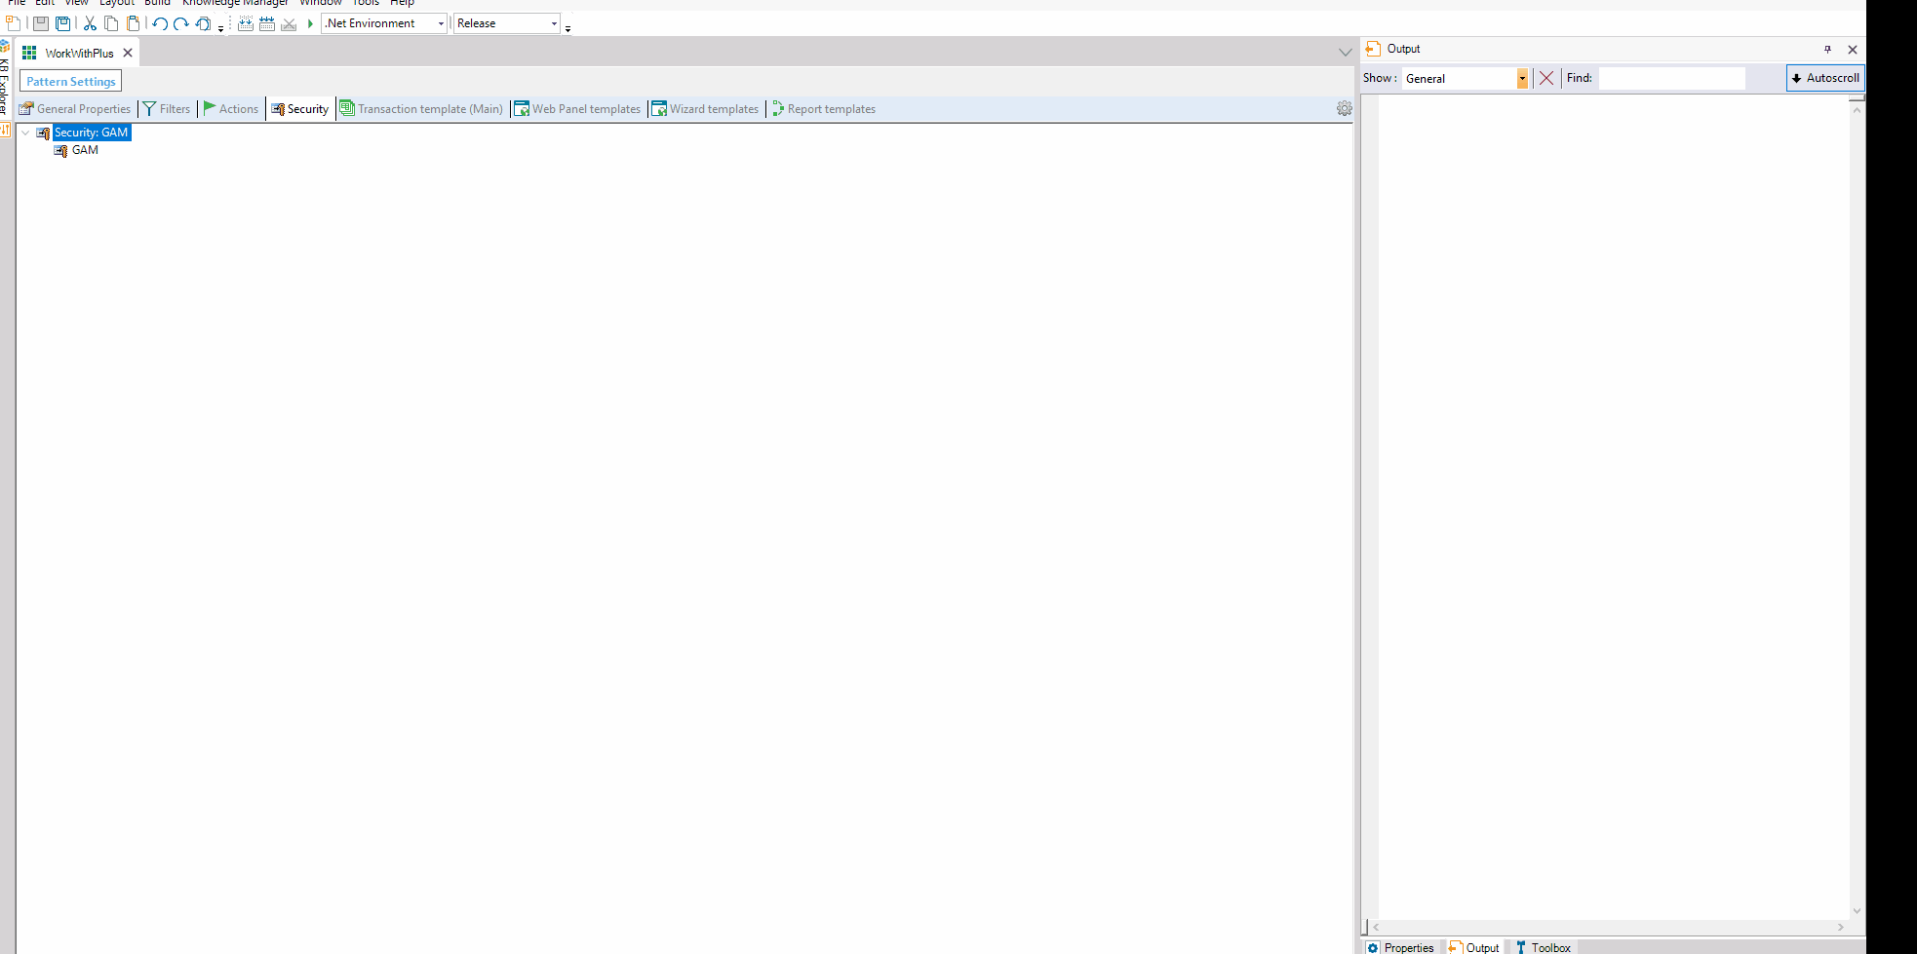Screen dimensions: 1917x954
Task: Select the Security: GAM tree item
Action: click(91, 133)
